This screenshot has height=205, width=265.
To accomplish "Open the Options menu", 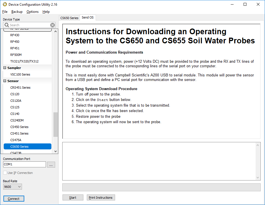I will click(x=33, y=12).
